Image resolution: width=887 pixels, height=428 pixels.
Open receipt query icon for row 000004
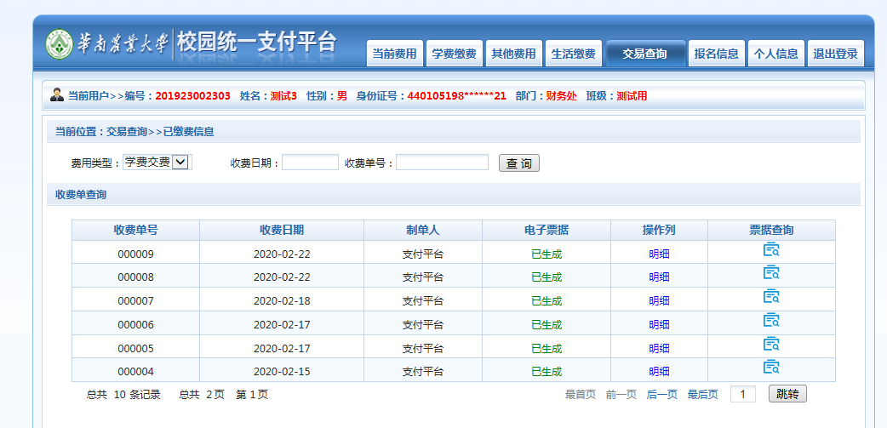point(771,368)
